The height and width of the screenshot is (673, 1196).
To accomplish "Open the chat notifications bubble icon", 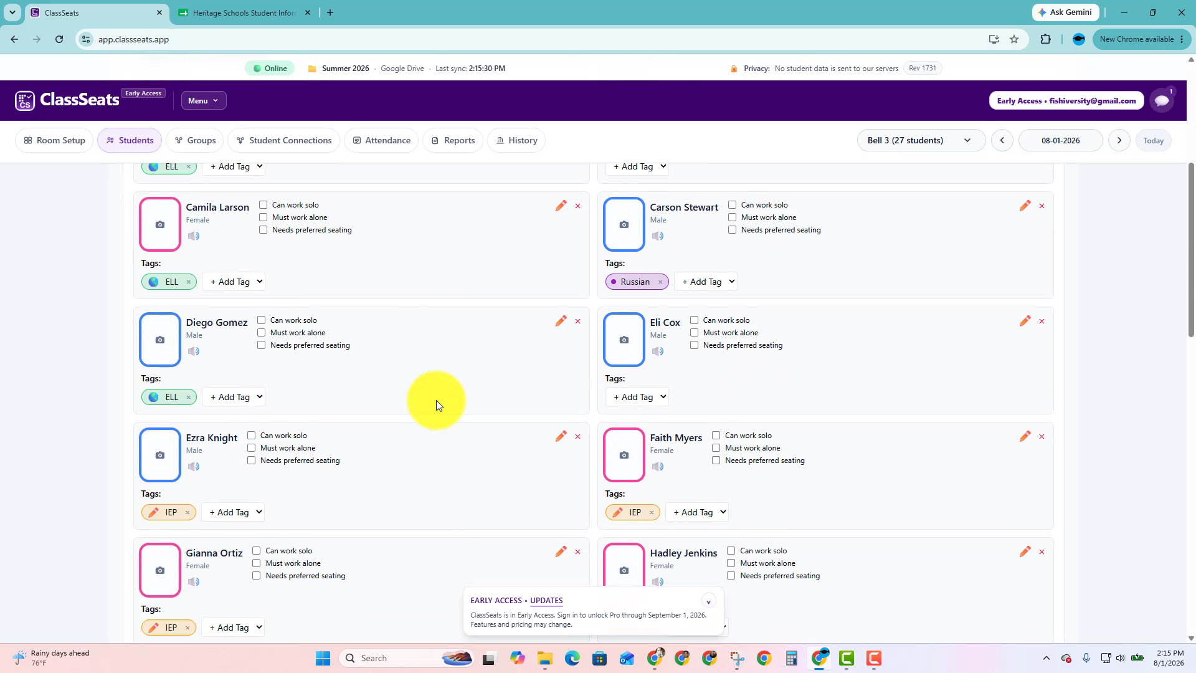I will [1162, 100].
